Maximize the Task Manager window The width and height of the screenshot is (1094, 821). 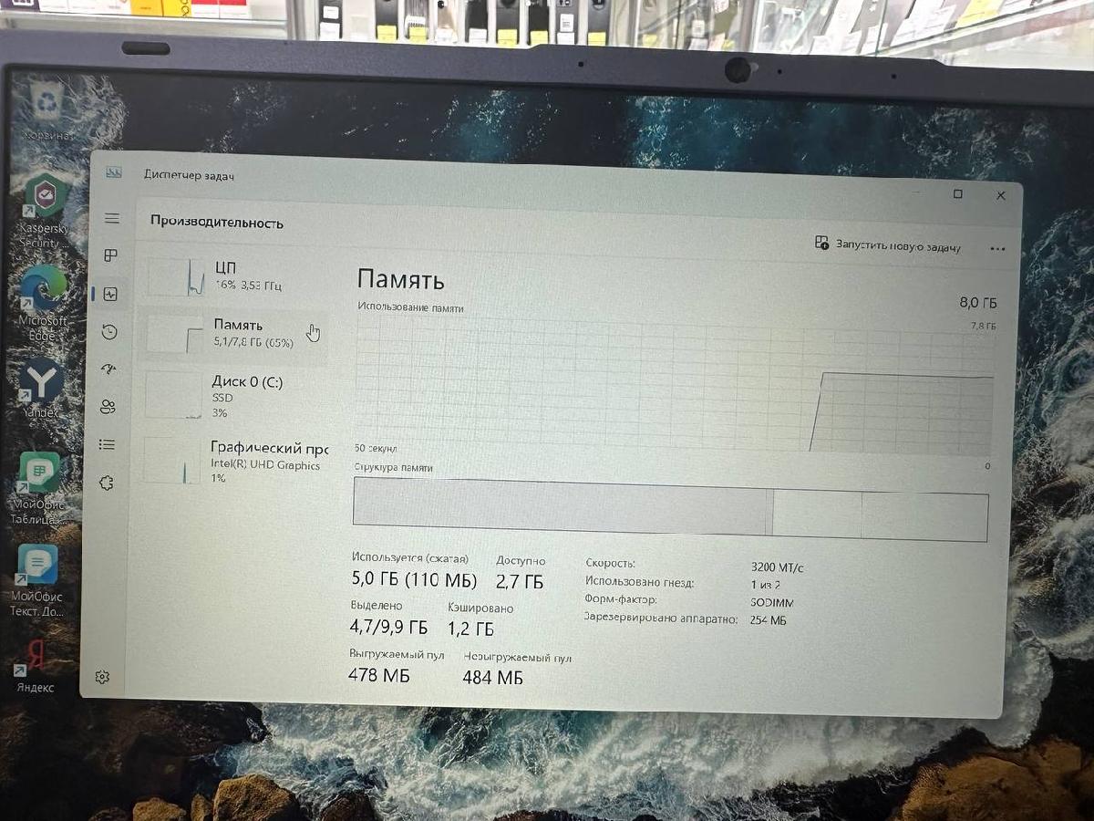click(x=957, y=194)
